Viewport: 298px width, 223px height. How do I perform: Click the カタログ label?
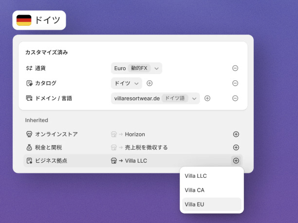pyautogui.click(x=46, y=83)
